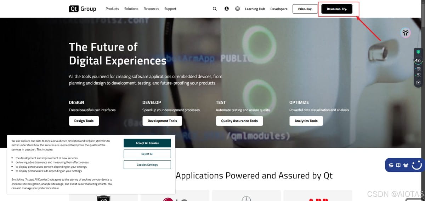Click the 42 percent usage gauge
Screen dimensions: 425x201
pyautogui.click(x=418, y=60)
